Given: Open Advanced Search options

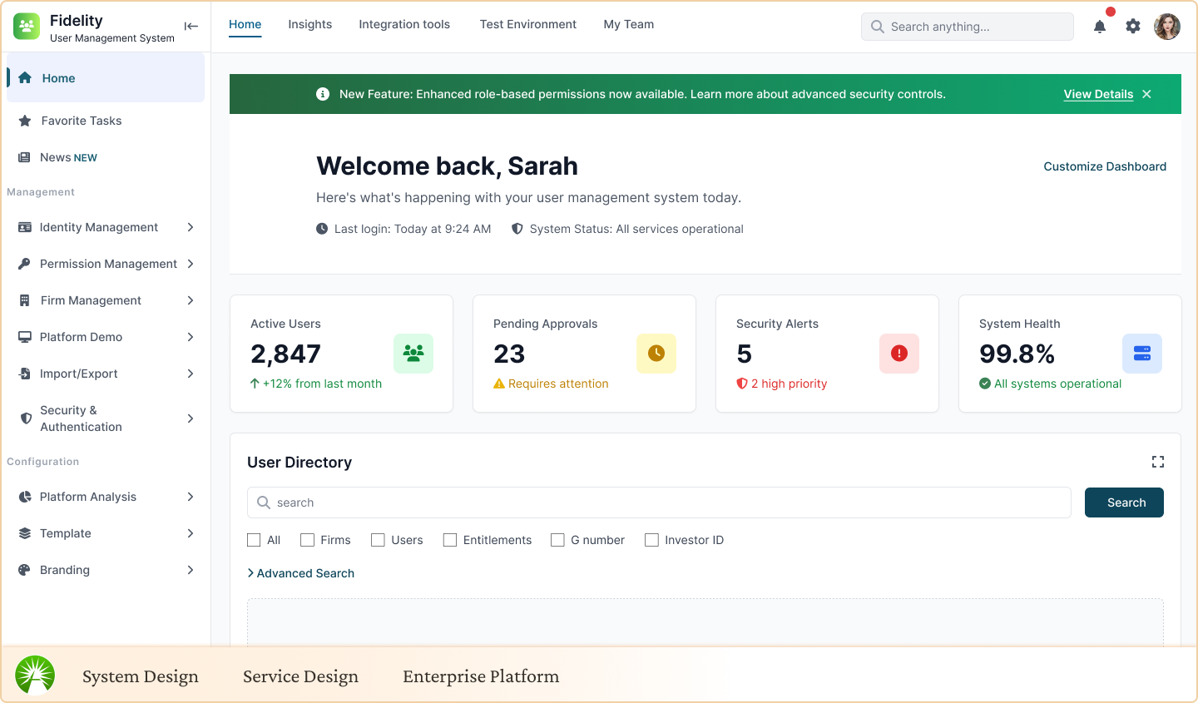Looking at the screenshot, I should (300, 573).
